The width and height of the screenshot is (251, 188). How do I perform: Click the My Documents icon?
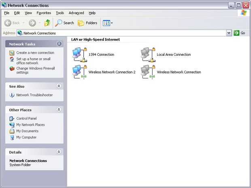coord(12,131)
